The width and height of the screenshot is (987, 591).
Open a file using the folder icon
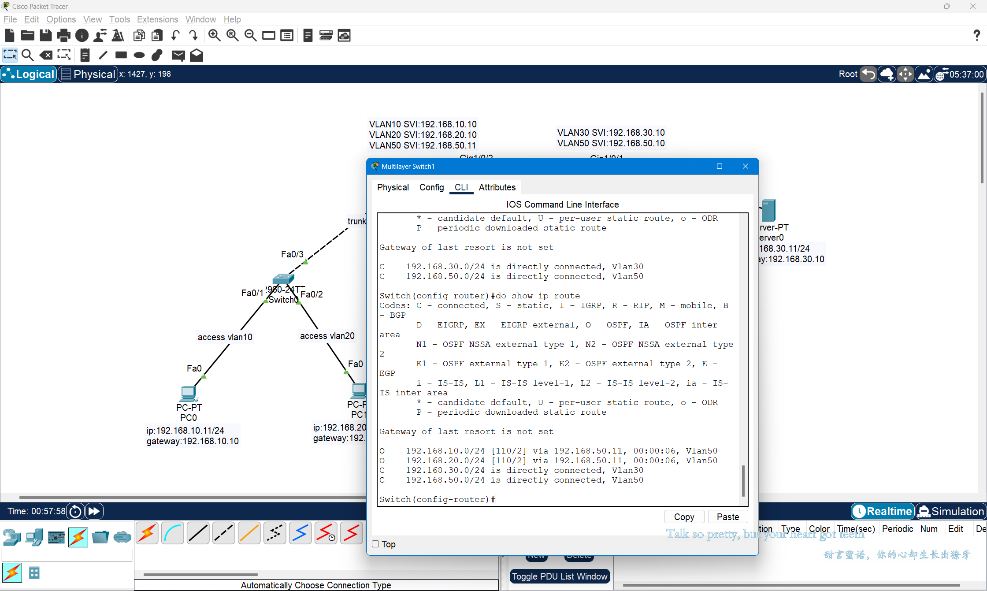(x=28, y=35)
